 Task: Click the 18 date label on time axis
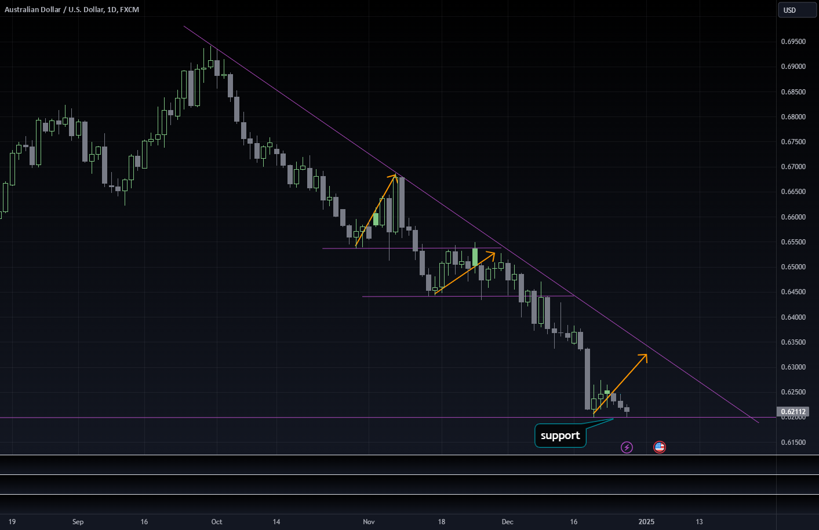point(442,522)
